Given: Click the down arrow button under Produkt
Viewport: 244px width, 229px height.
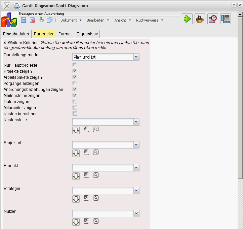Looking at the screenshot, I should (x=76, y=176).
